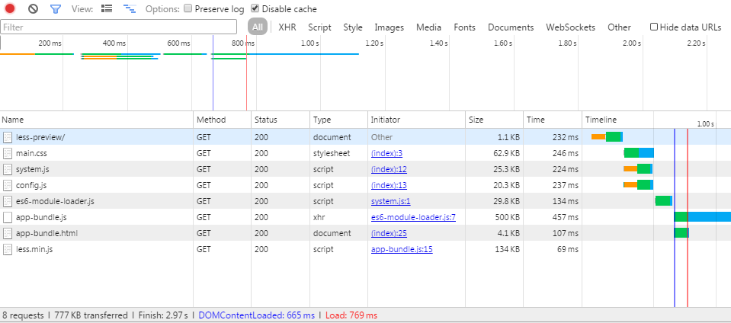Enable the Preserve log checkbox
This screenshot has height=323, width=731.
[188, 9]
